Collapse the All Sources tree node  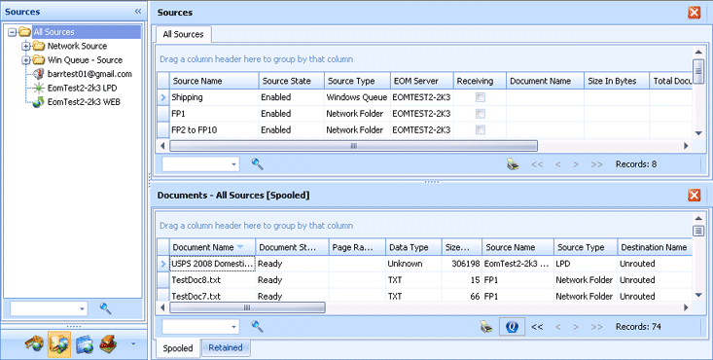click(x=13, y=32)
